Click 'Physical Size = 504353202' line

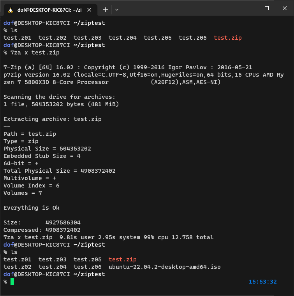coord(47,149)
